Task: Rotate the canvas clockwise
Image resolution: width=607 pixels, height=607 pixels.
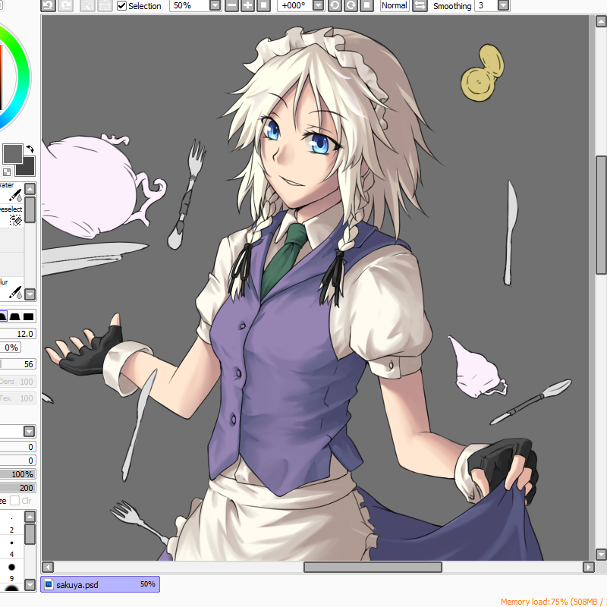Action: click(351, 5)
